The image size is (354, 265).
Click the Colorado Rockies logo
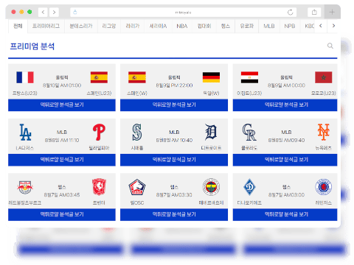coord(249,132)
